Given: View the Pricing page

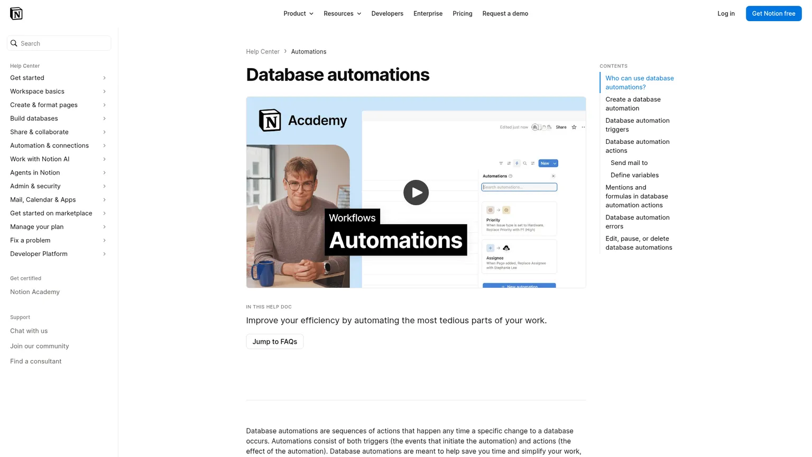Looking at the screenshot, I should pos(462,14).
